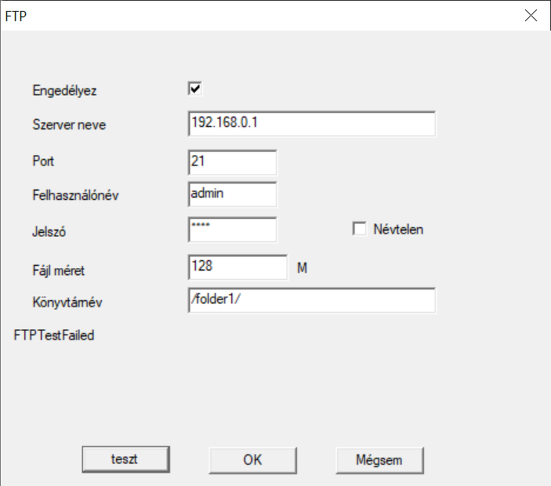Viewport: 551px width, 486px height.
Task: Close the FTP dialog window
Action: point(531,16)
